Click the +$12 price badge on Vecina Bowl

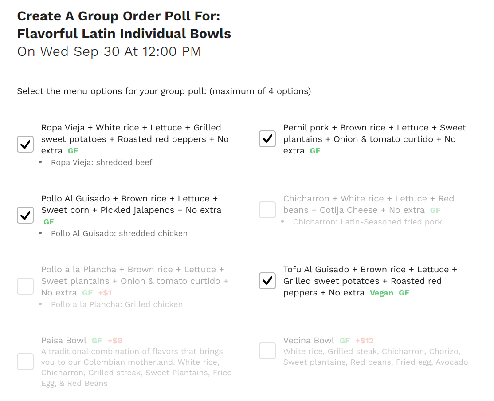click(365, 341)
